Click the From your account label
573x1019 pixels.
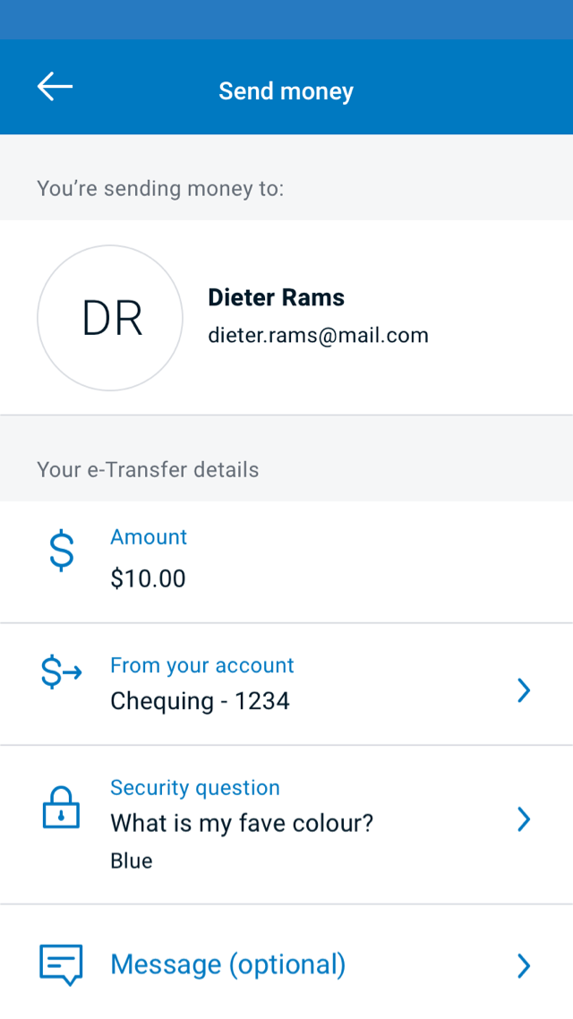point(201,665)
